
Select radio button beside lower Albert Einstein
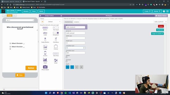pyautogui.click(x=10, y=47)
